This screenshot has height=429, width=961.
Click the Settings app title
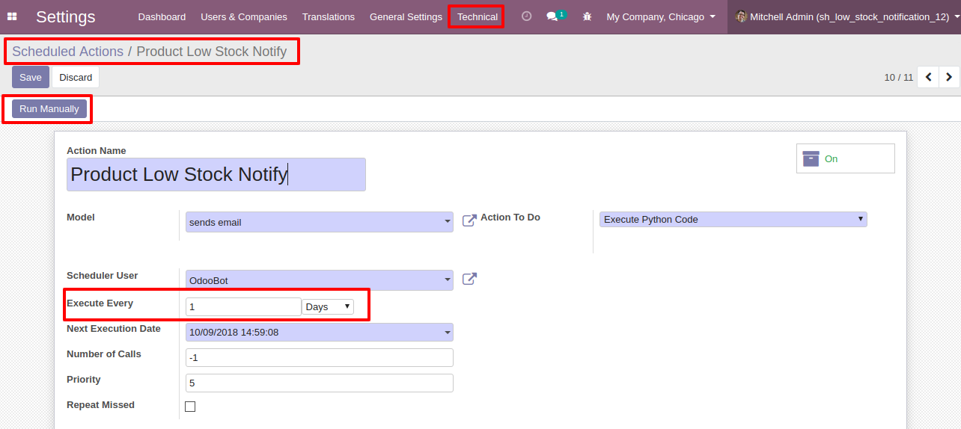(66, 16)
